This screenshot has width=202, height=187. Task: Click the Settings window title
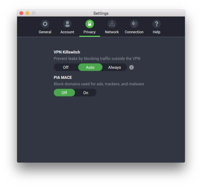[x=101, y=13]
